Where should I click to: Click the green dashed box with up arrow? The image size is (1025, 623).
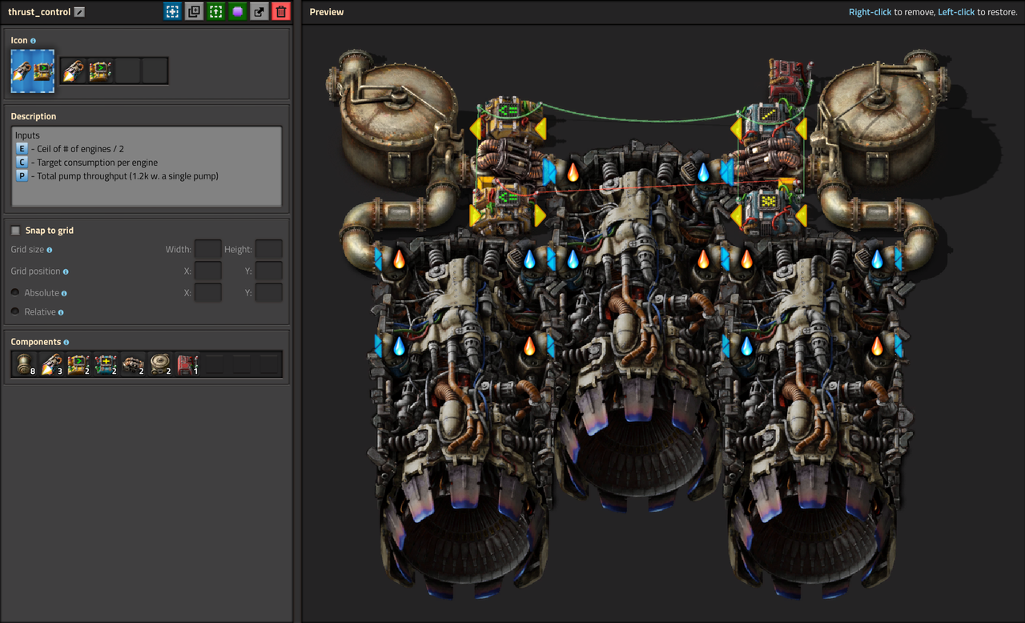215,11
